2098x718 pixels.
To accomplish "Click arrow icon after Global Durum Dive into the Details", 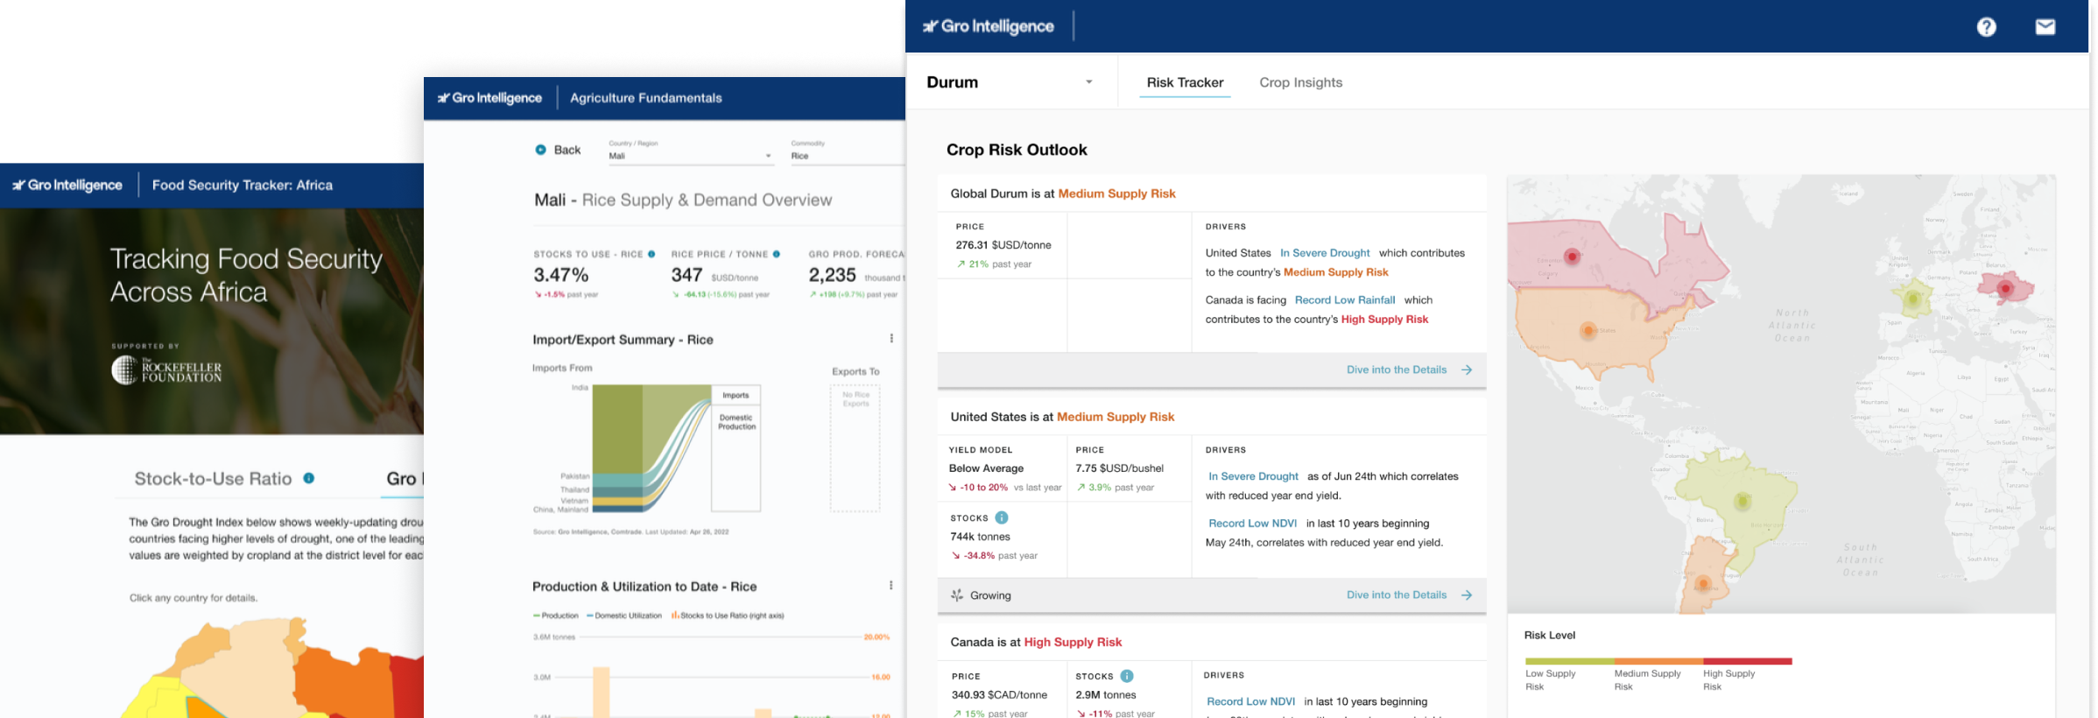I will [x=1467, y=370].
